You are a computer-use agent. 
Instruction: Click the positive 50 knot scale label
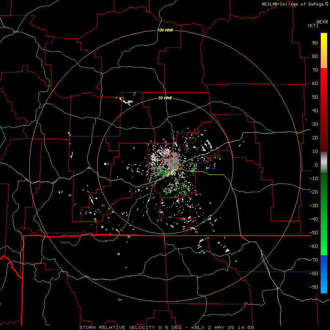tap(315, 97)
